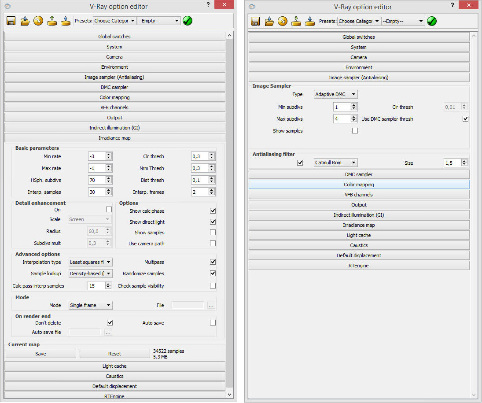The height and width of the screenshot is (403, 482).
Task: Click the Reset button under Current map
Action: point(114,354)
